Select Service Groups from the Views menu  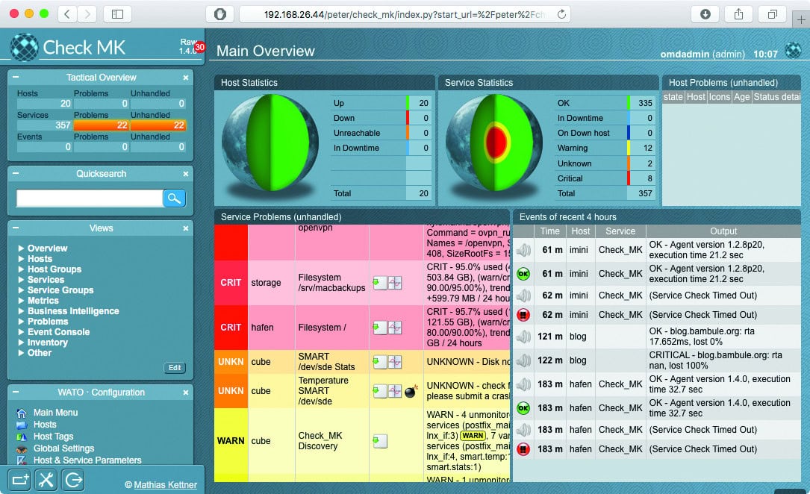[62, 290]
